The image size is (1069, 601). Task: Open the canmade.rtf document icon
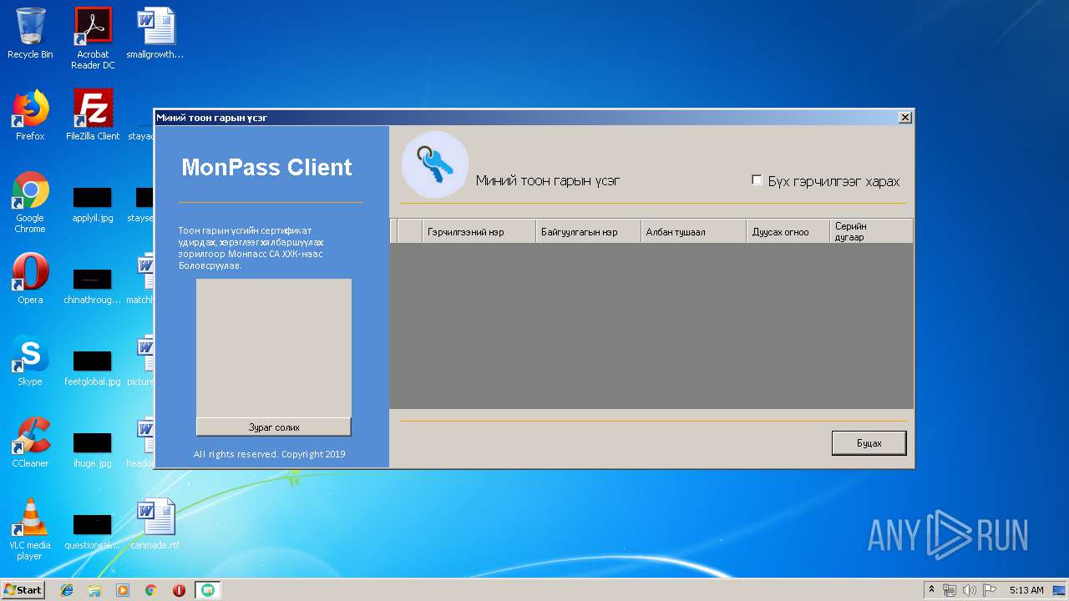[x=155, y=524]
